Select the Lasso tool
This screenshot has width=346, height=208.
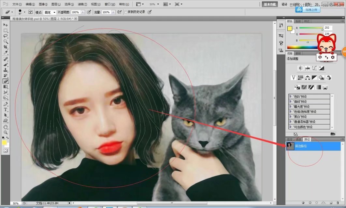(6, 36)
